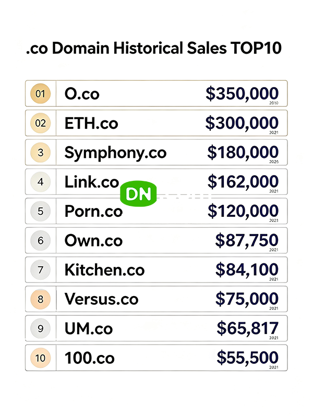Image resolution: width=313 pixels, height=417 pixels.
Task: Click the $87,750 price for Own.co
Action: point(247,241)
